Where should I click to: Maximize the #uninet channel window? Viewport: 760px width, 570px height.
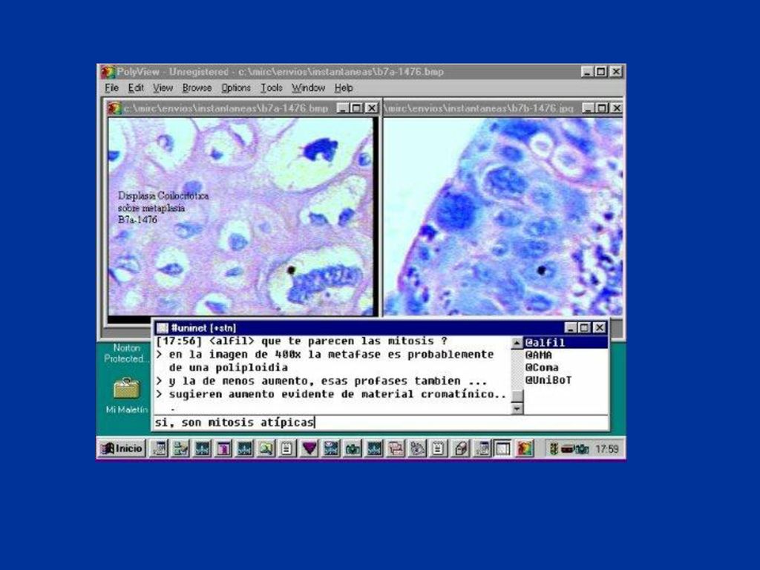(x=584, y=328)
